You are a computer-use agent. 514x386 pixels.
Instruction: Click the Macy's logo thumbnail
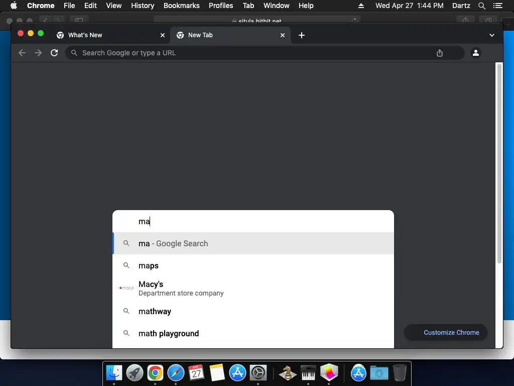126,288
